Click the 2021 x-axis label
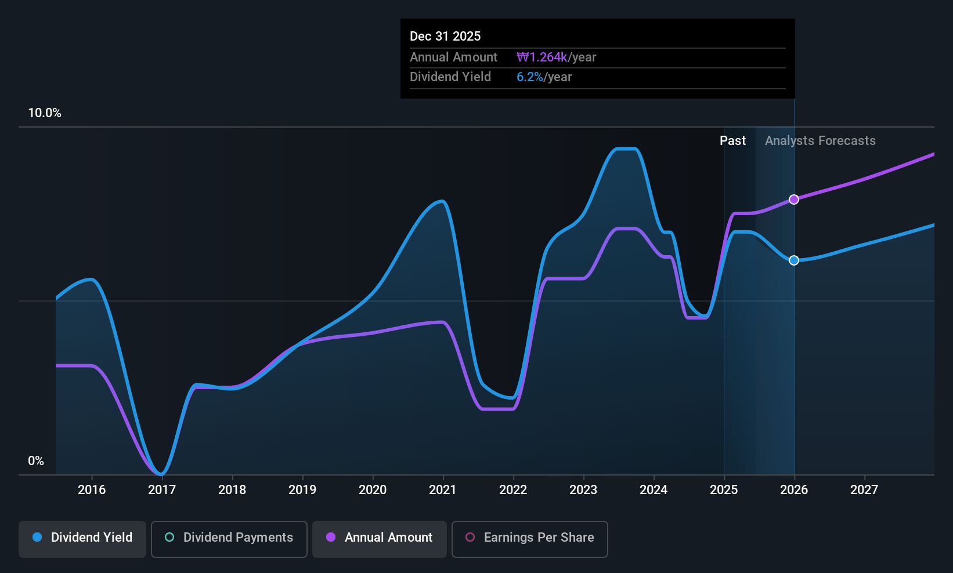The width and height of the screenshot is (953, 573). (443, 490)
